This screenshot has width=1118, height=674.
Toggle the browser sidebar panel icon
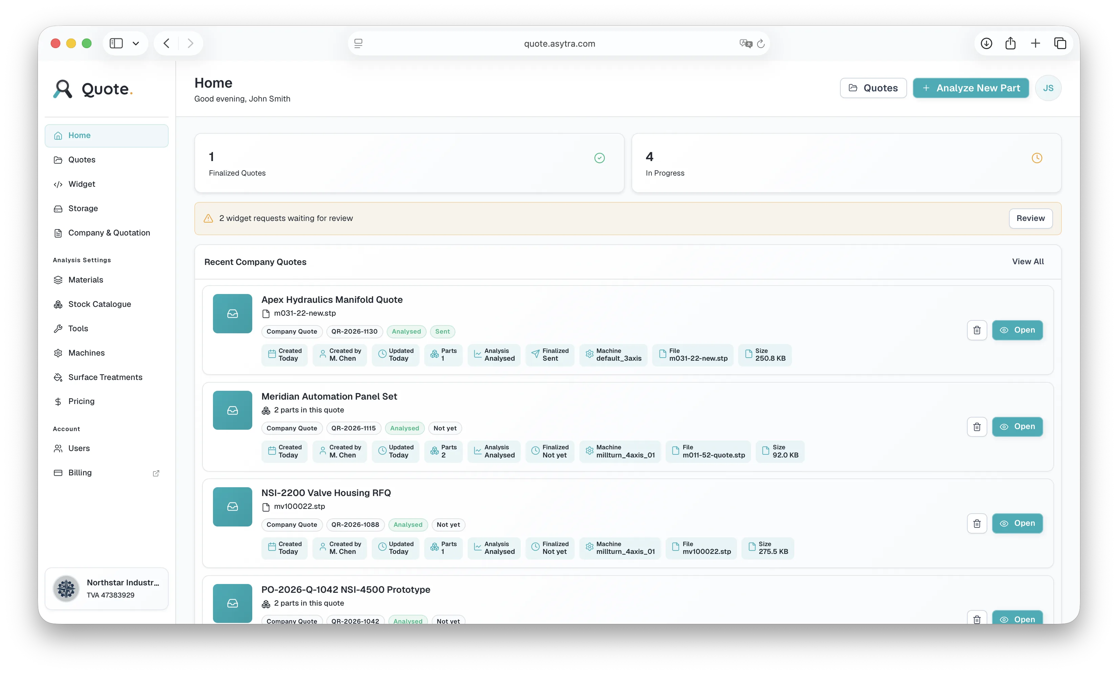tap(116, 43)
